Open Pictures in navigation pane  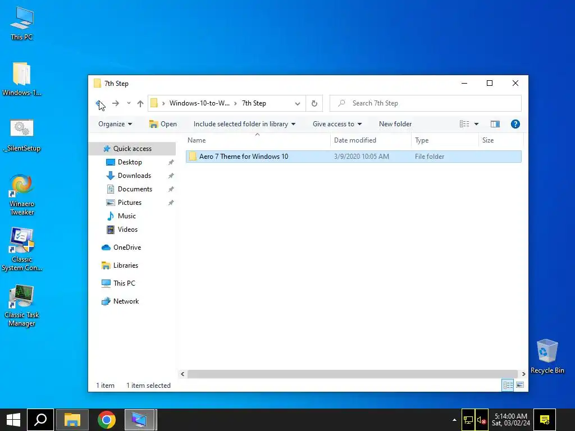pos(130,203)
